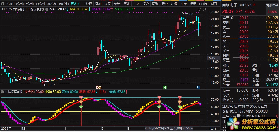The image size is (280, 132).
Task: Click the first red diamond signal marker
Action: (81, 97)
